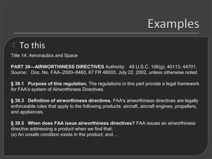Image resolution: width=212 pixels, height=159 pixels.
Task: Click the "Examples" slide title
Action: pos(173,24)
